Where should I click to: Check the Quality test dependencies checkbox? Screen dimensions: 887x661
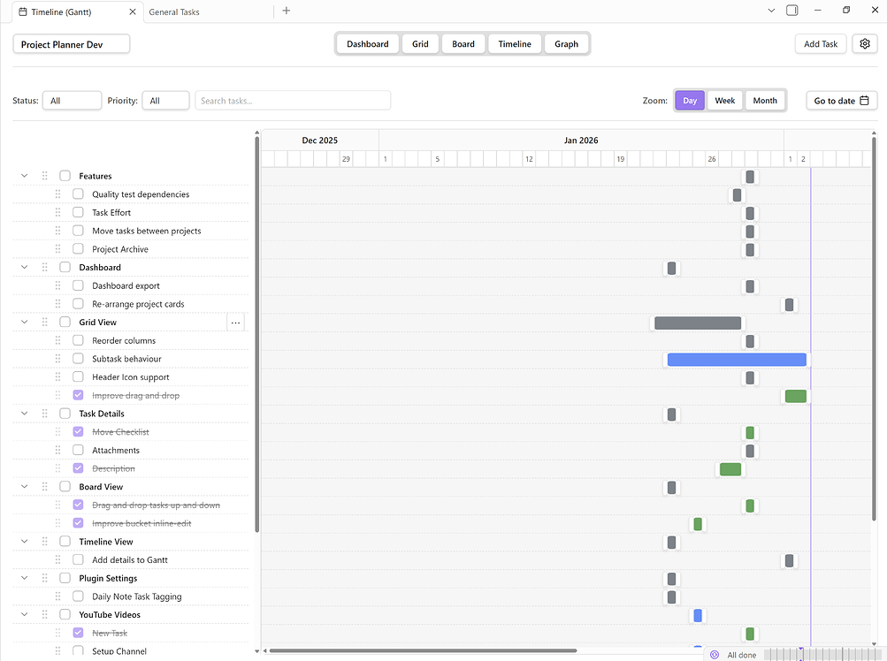click(78, 194)
